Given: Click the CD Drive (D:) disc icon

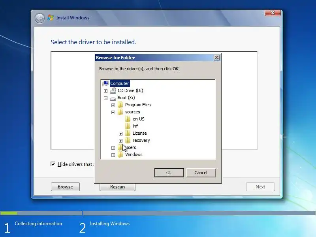Looking at the screenshot, I should 113,90.
